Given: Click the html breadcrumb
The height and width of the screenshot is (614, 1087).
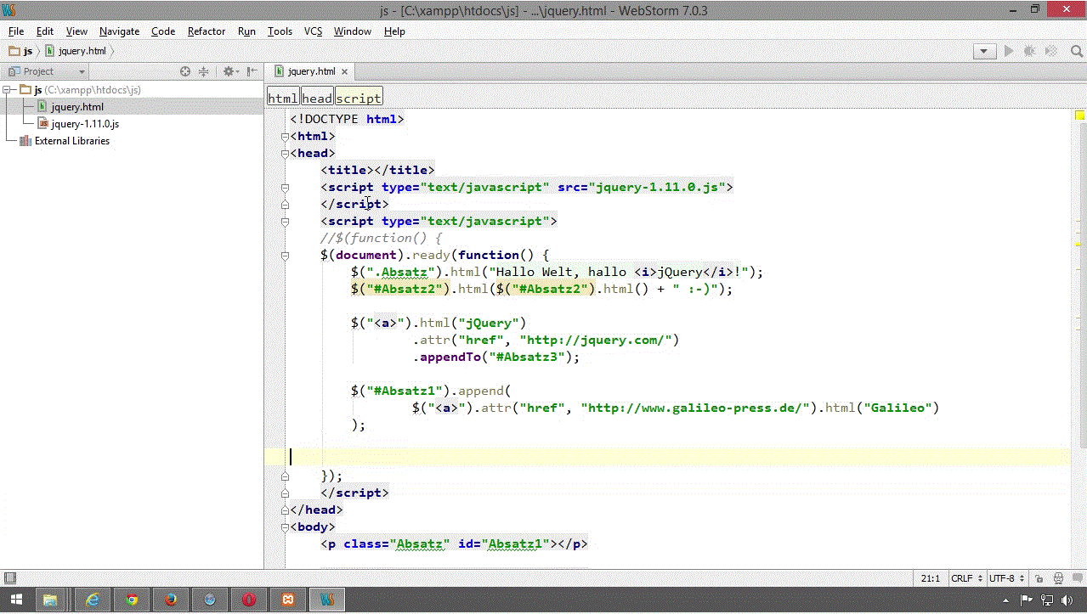Looking at the screenshot, I should pos(283,98).
